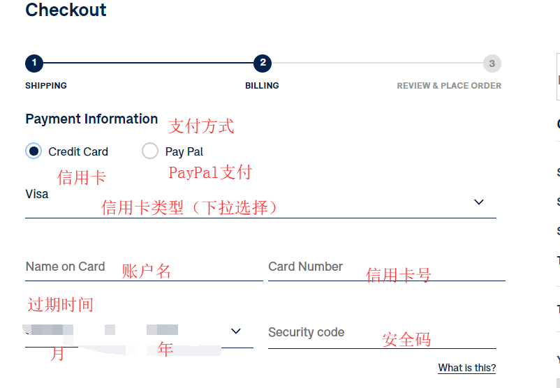The height and width of the screenshot is (388, 560).
Task: Select the BILLING step label
Action: coord(262,86)
